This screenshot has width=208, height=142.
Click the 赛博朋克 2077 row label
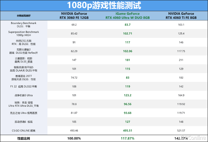click(24, 78)
